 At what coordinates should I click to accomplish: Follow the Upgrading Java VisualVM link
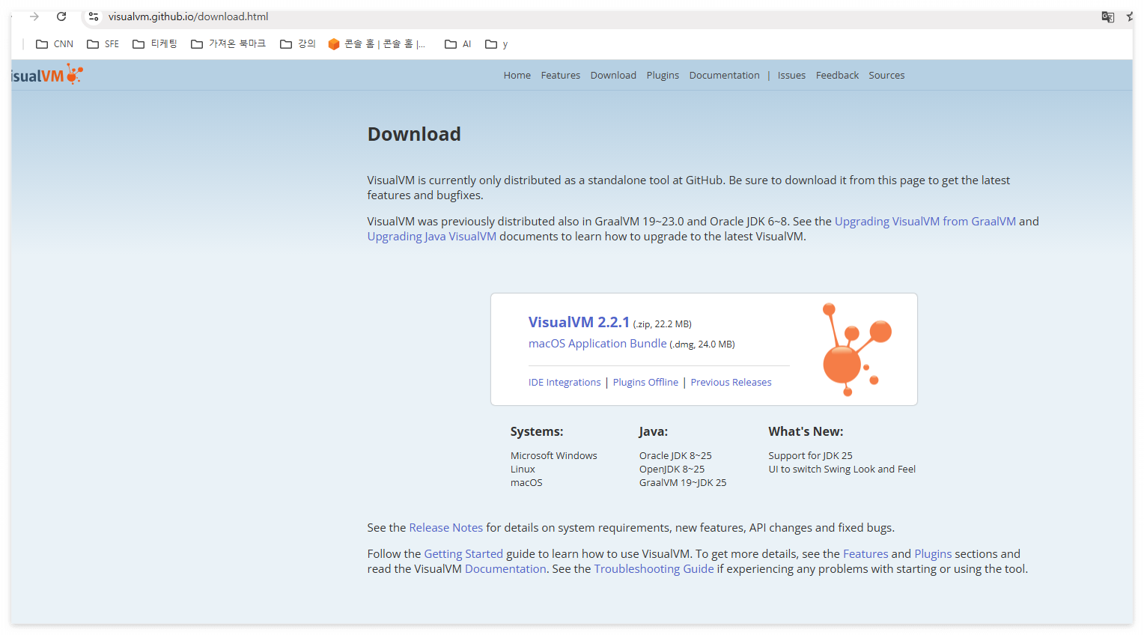(x=432, y=237)
